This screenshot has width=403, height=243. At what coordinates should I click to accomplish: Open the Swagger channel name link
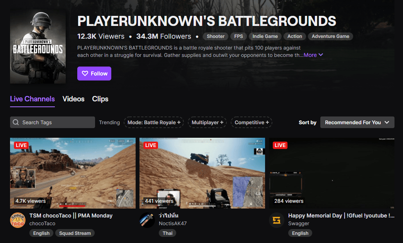tap(299, 223)
